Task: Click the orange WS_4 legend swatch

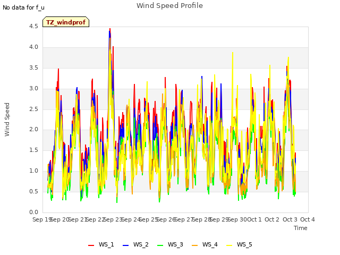Action: coord(195,245)
